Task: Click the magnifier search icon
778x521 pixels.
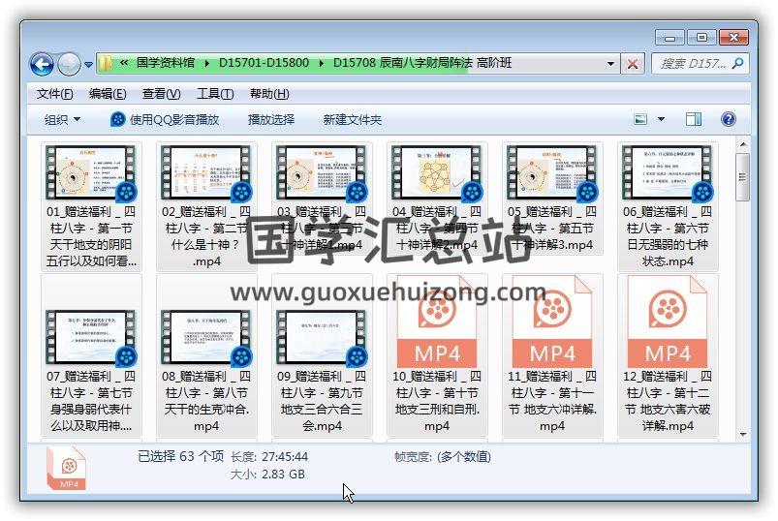Action: coord(738,64)
